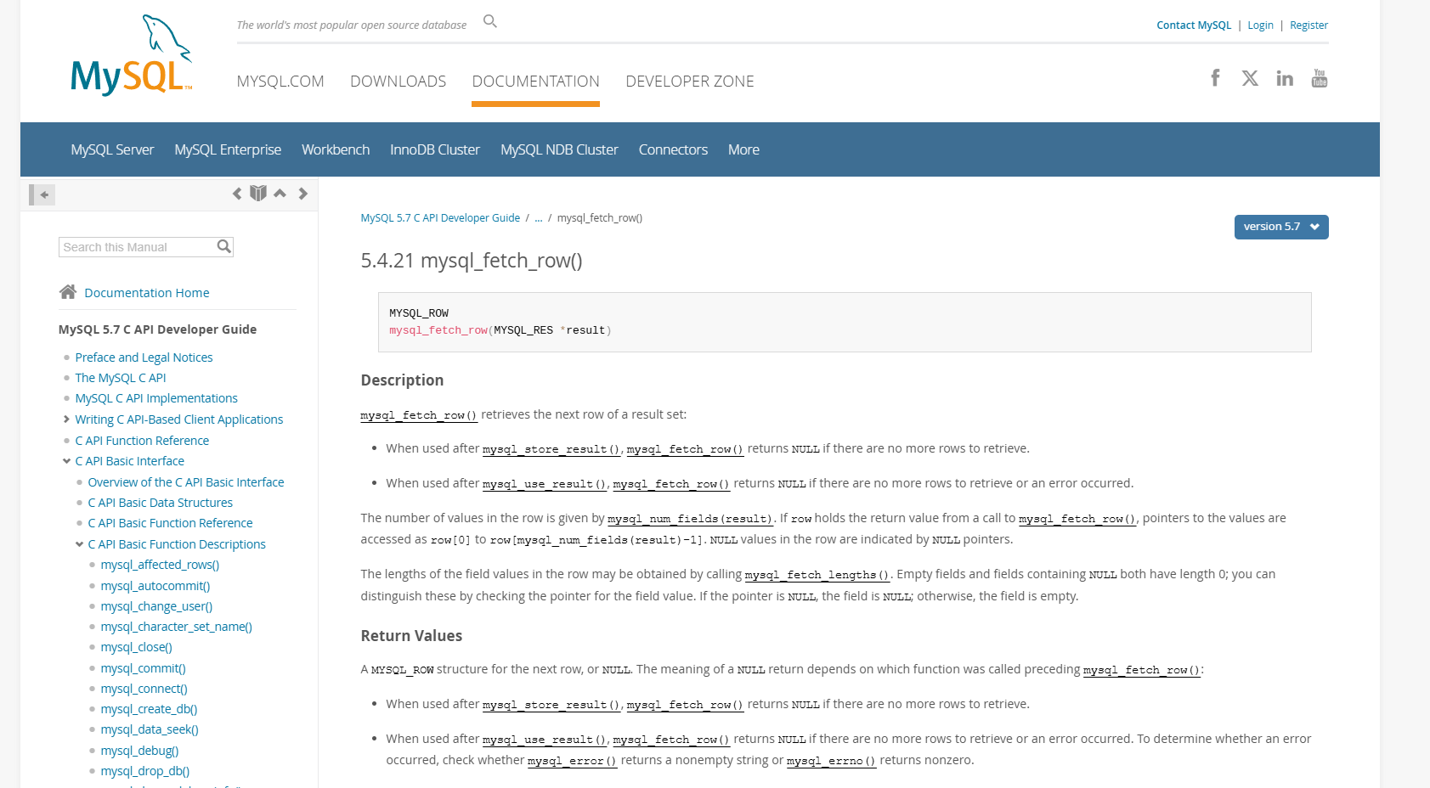Collapse the C API Basic Interface chevron
The height and width of the screenshot is (788, 1430).
66,461
